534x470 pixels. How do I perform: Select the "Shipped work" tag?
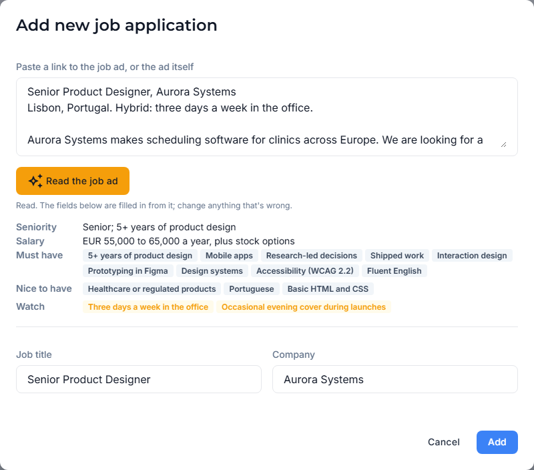[x=397, y=256]
